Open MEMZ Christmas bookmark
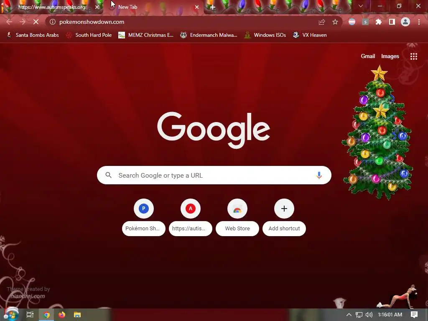The image size is (428, 321). [146, 35]
